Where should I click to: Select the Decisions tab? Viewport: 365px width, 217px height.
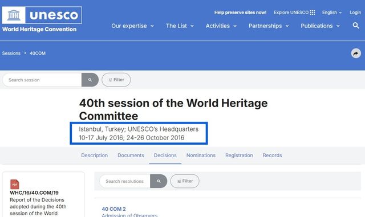tap(165, 155)
